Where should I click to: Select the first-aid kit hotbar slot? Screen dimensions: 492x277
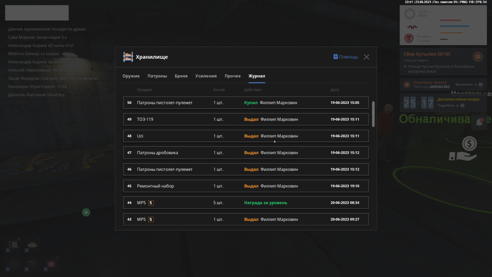pos(51,264)
